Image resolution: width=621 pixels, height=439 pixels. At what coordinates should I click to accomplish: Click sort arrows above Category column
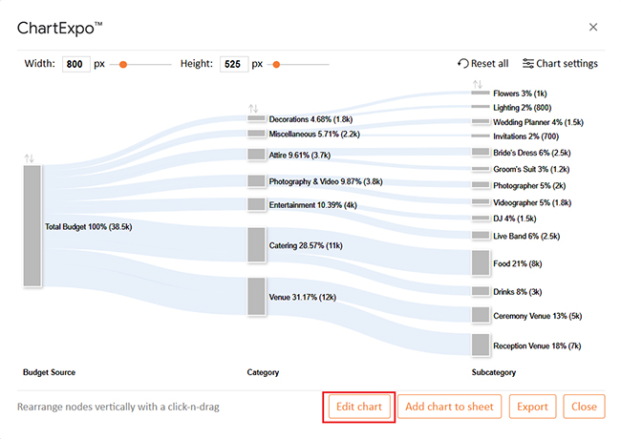click(x=253, y=109)
